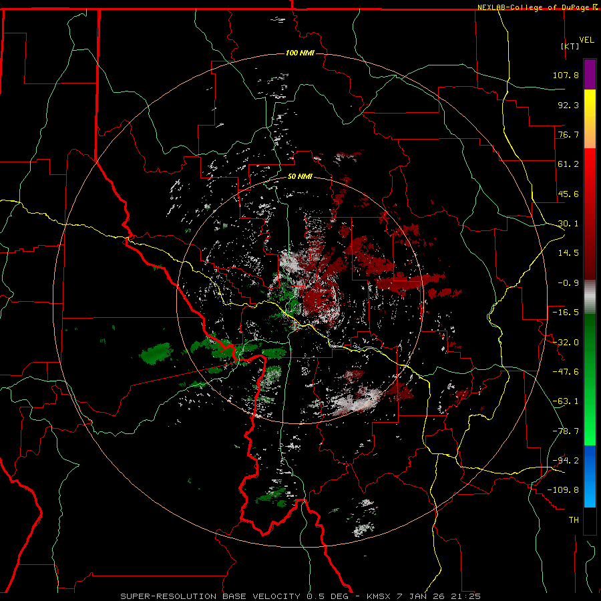Click the 45.6 legend value
601x601 pixels.
568,194
